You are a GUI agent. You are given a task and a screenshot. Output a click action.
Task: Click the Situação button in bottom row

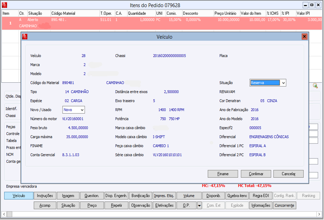(68, 206)
